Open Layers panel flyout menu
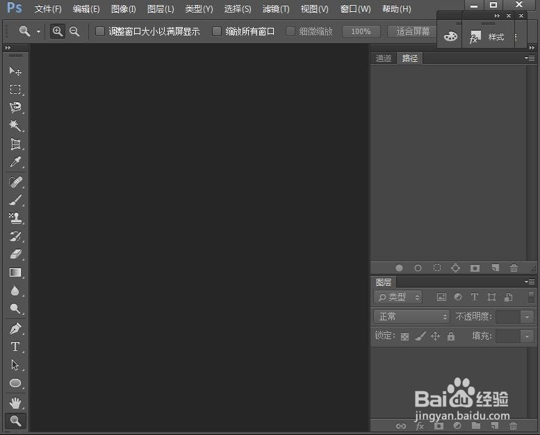 pos(530,281)
